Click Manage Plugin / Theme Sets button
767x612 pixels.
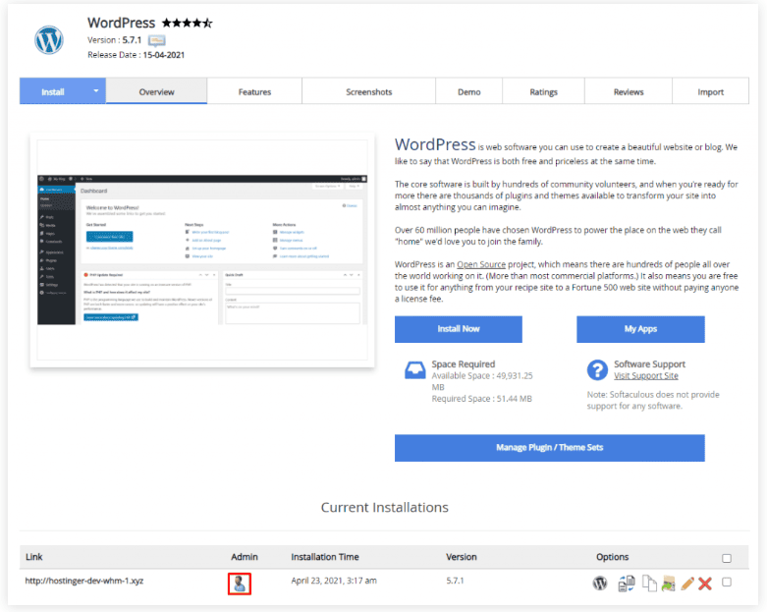[x=549, y=448]
